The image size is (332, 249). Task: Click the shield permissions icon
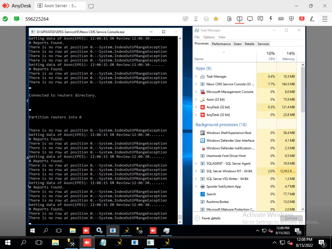[291, 19]
